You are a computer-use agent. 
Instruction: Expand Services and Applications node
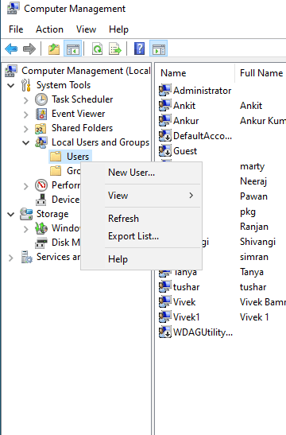pyautogui.click(x=11, y=258)
